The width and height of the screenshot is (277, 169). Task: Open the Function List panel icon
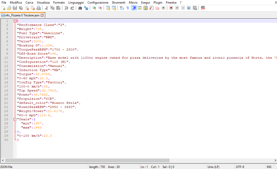151,8
